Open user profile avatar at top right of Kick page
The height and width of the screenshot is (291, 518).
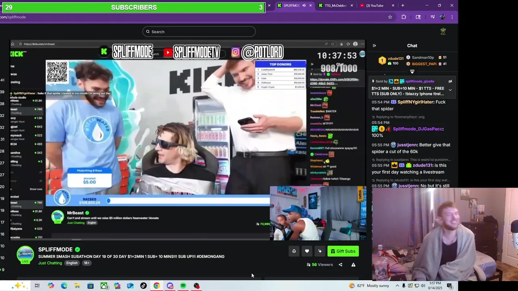pos(443,31)
